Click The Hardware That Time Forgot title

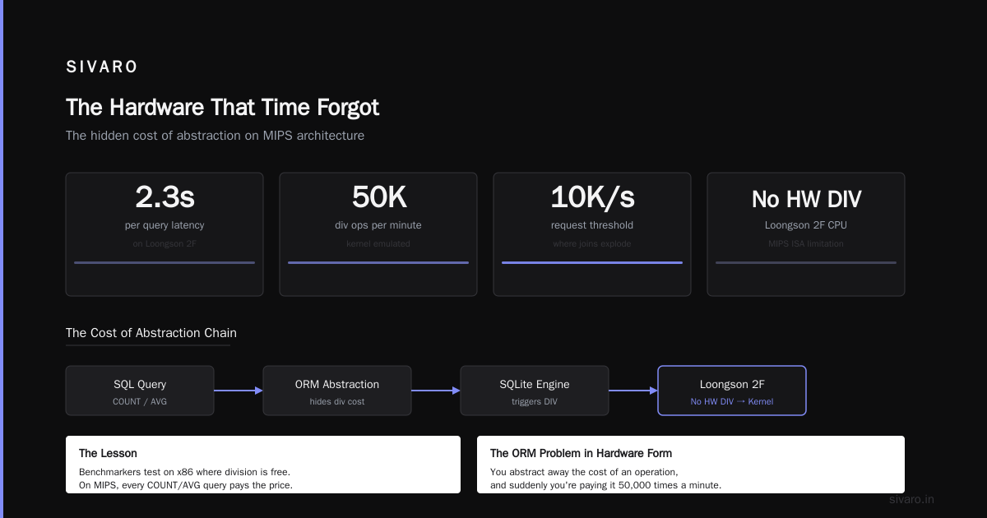pos(222,108)
